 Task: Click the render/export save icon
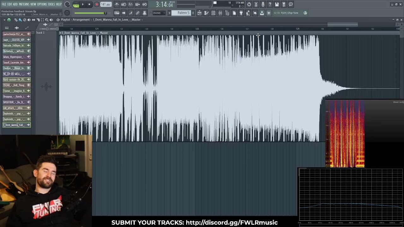[x=284, y=4]
